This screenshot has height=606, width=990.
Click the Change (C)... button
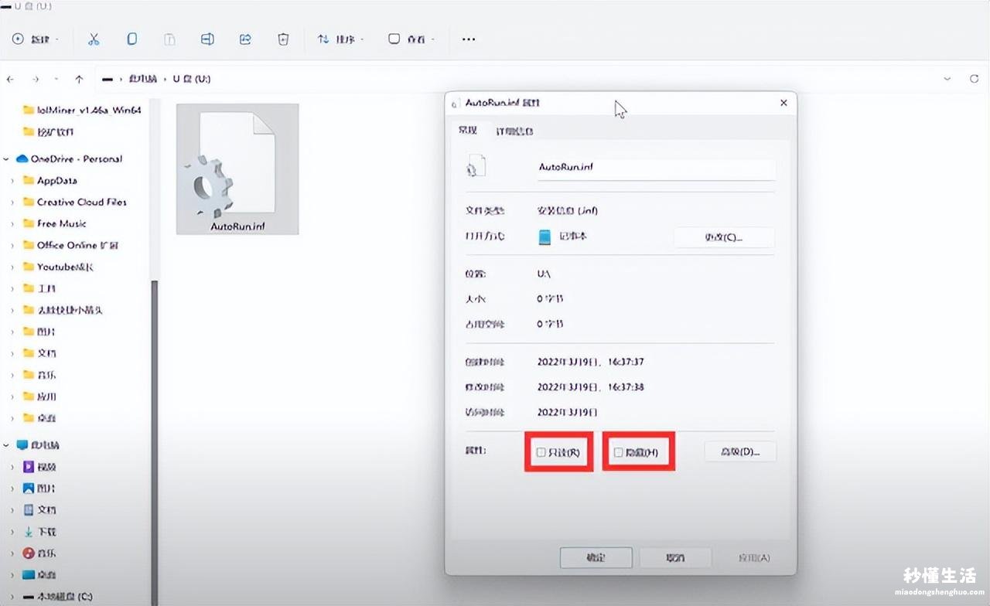tap(724, 237)
